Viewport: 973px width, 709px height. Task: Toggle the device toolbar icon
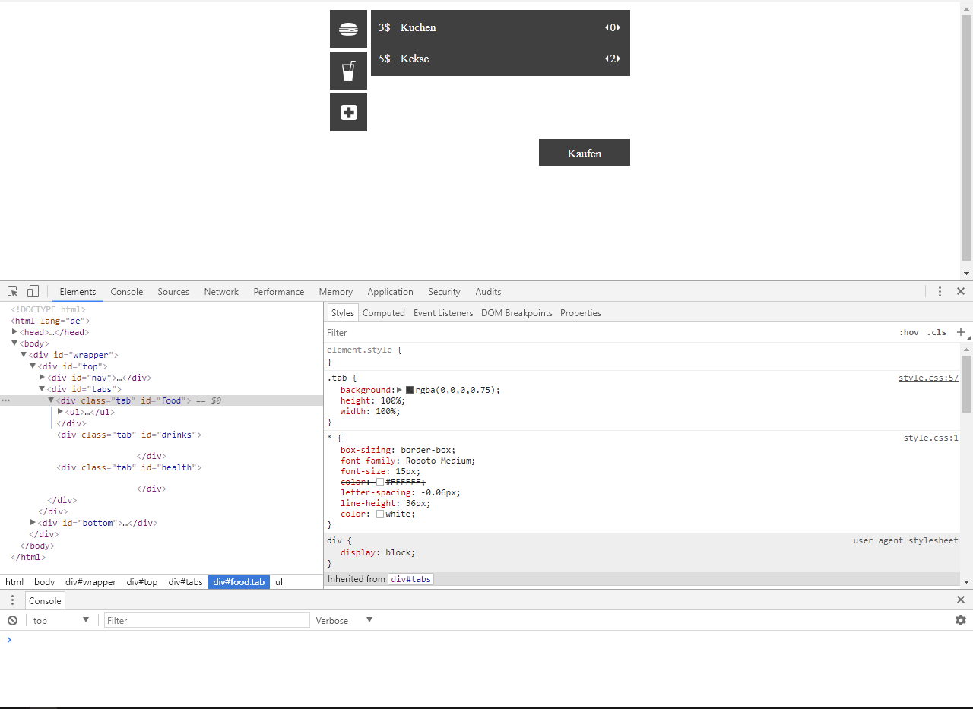(33, 292)
